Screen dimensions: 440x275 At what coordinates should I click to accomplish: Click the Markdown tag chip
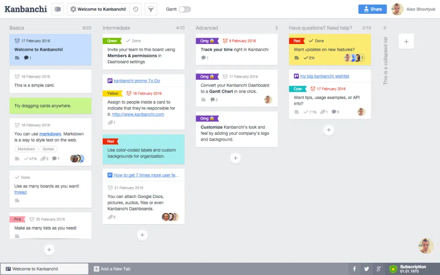point(26,149)
